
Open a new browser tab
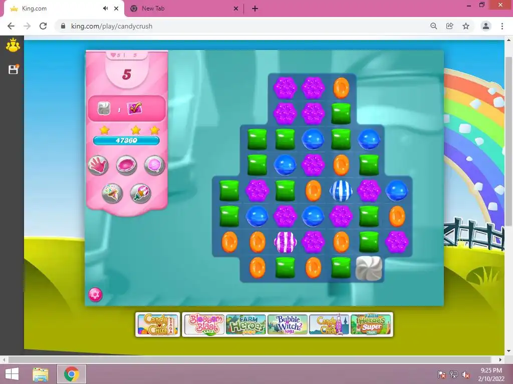click(x=255, y=9)
